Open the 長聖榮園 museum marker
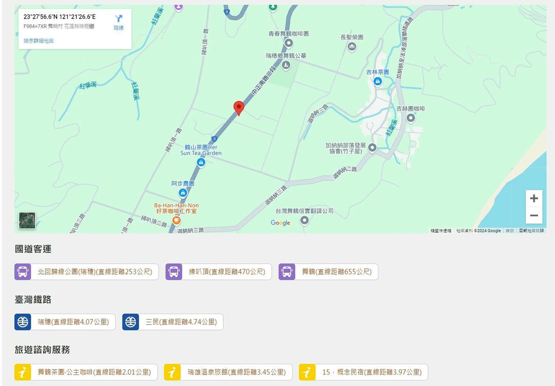The image size is (555, 386). 352,46
